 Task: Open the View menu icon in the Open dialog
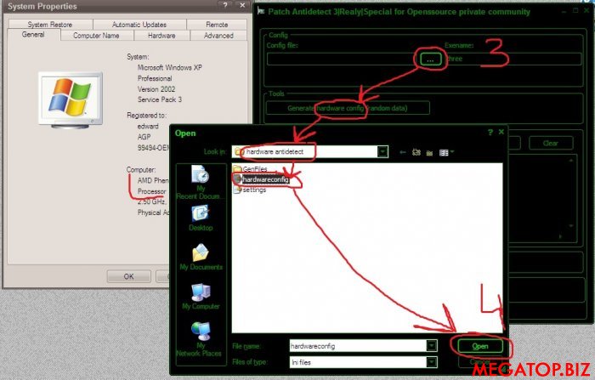pos(446,153)
